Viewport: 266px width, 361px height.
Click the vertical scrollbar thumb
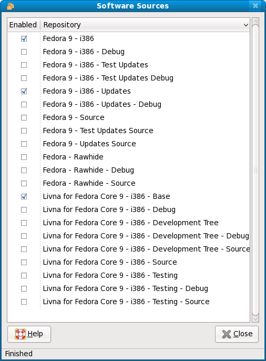(255, 170)
